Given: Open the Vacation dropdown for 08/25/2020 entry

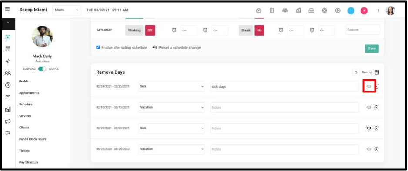Looking at the screenshot, I should tap(172, 149).
